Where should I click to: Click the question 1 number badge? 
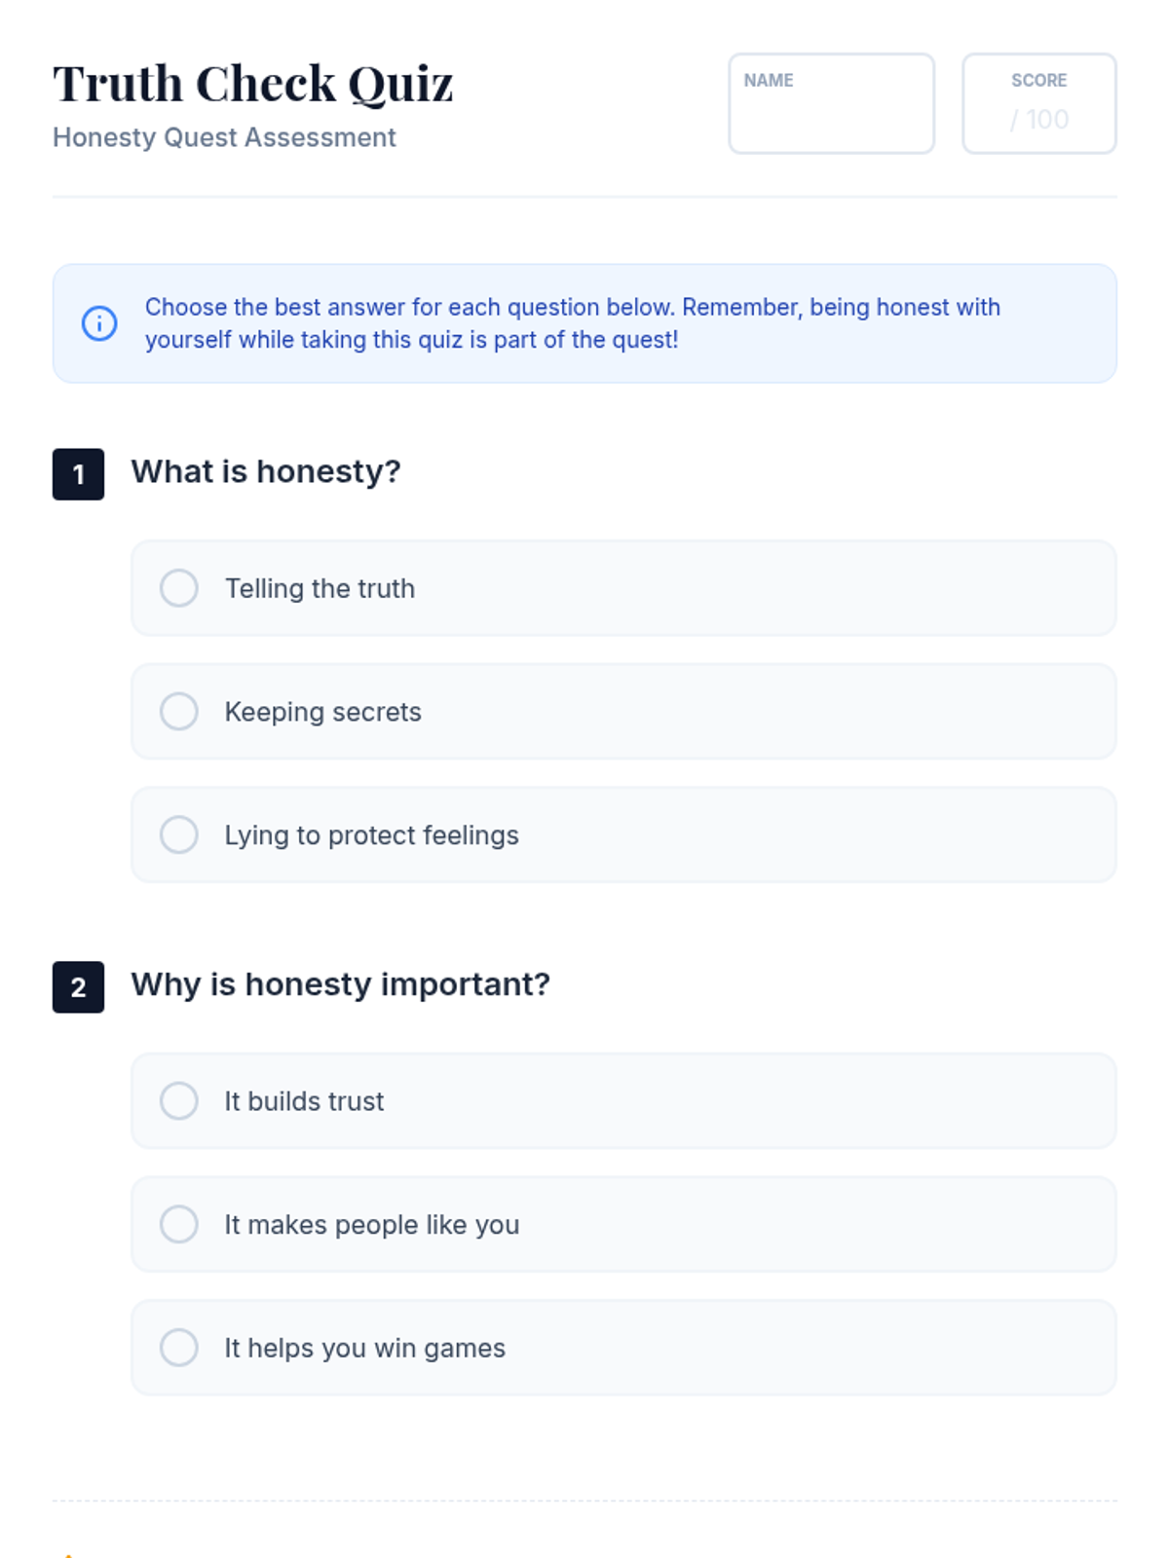click(78, 474)
